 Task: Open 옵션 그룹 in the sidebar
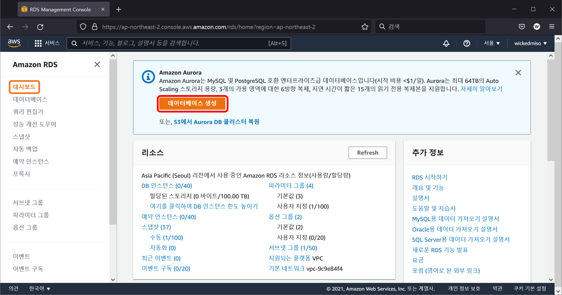pos(25,227)
